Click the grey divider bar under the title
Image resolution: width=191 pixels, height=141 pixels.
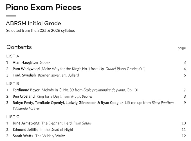tap(11, 16)
